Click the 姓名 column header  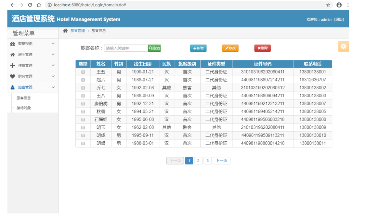(x=101, y=64)
